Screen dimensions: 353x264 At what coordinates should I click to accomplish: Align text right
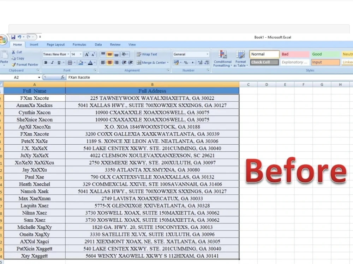[x=116, y=63]
